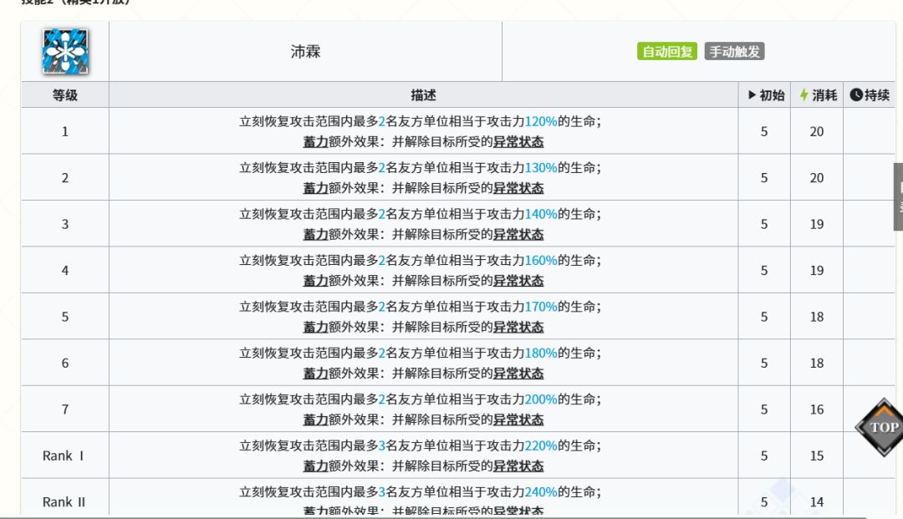Click level number 7 cell

pos(65,410)
